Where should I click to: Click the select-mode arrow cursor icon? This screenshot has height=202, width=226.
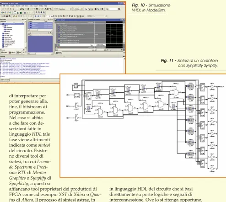(x=86, y=9)
